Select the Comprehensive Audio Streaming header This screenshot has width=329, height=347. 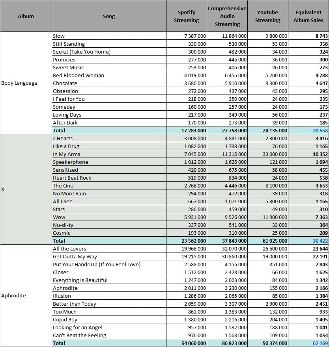pos(227,16)
